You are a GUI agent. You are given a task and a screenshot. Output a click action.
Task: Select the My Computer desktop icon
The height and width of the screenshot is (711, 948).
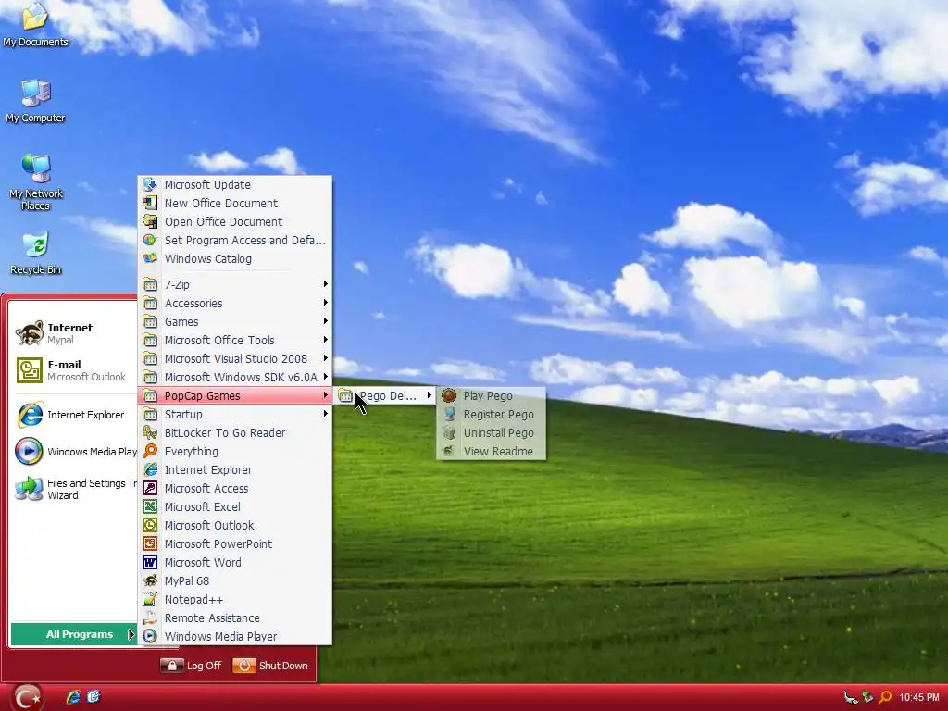(x=35, y=101)
